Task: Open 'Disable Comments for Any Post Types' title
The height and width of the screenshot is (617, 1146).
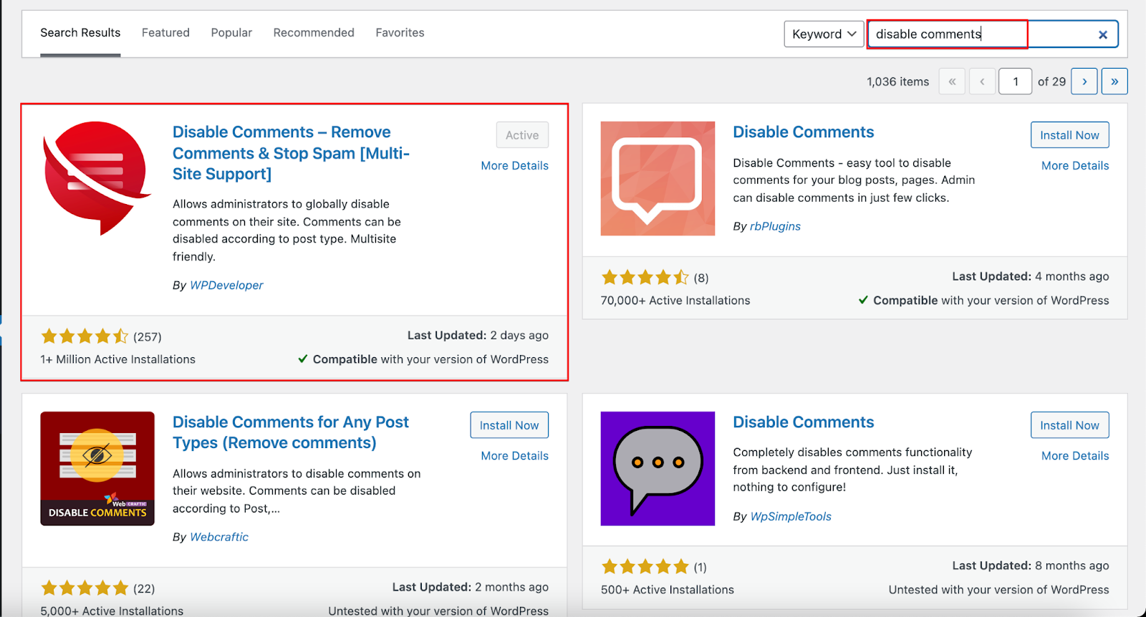Action: pyautogui.click(x=290, y=432)
